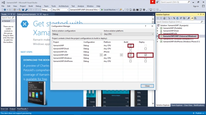Click View Class Diagram icon in Solution Explorer
This screenshot has width=206, height=115.
tap(195, 18)
